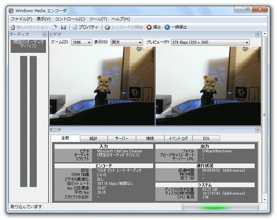Open the Properties (プロパティ) toolbar button
The image size is (277, 220).
86,27
